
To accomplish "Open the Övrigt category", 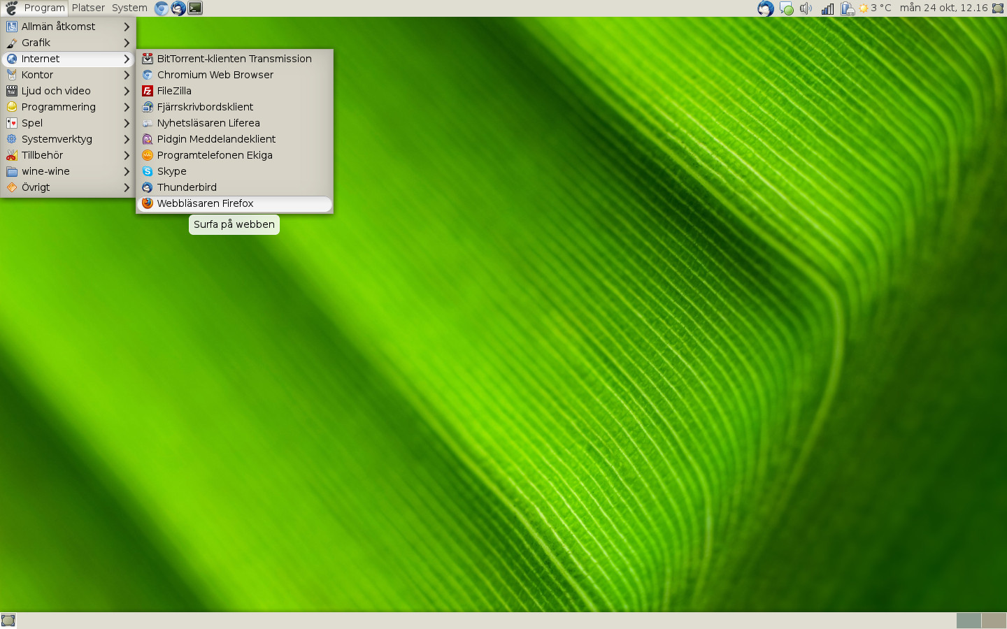I will pyautogui.click(x=69, y=187).
